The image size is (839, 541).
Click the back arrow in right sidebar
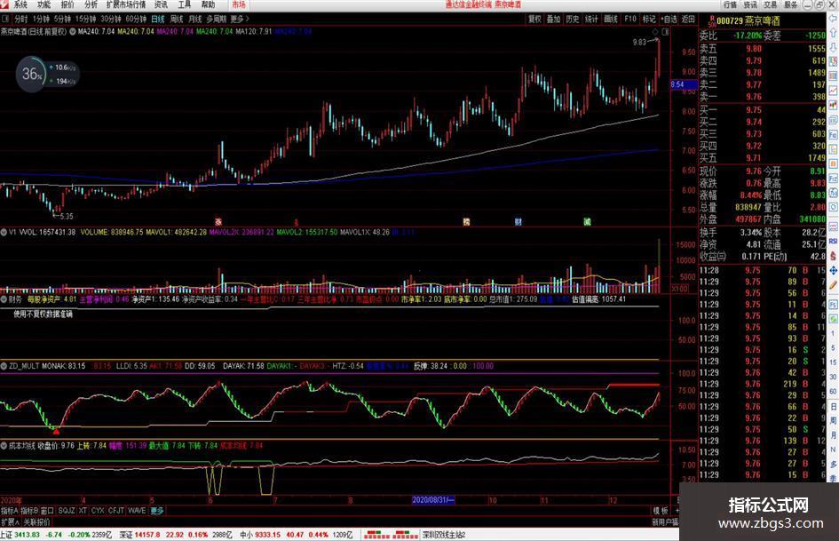(x=834, y=19)
